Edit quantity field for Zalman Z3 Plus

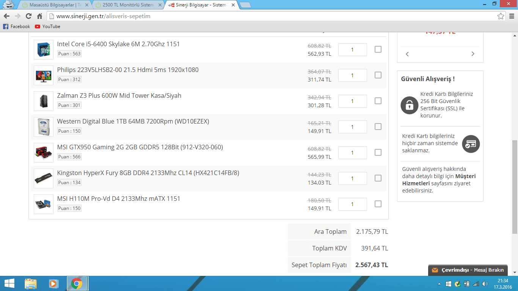(x=352, y=101)
